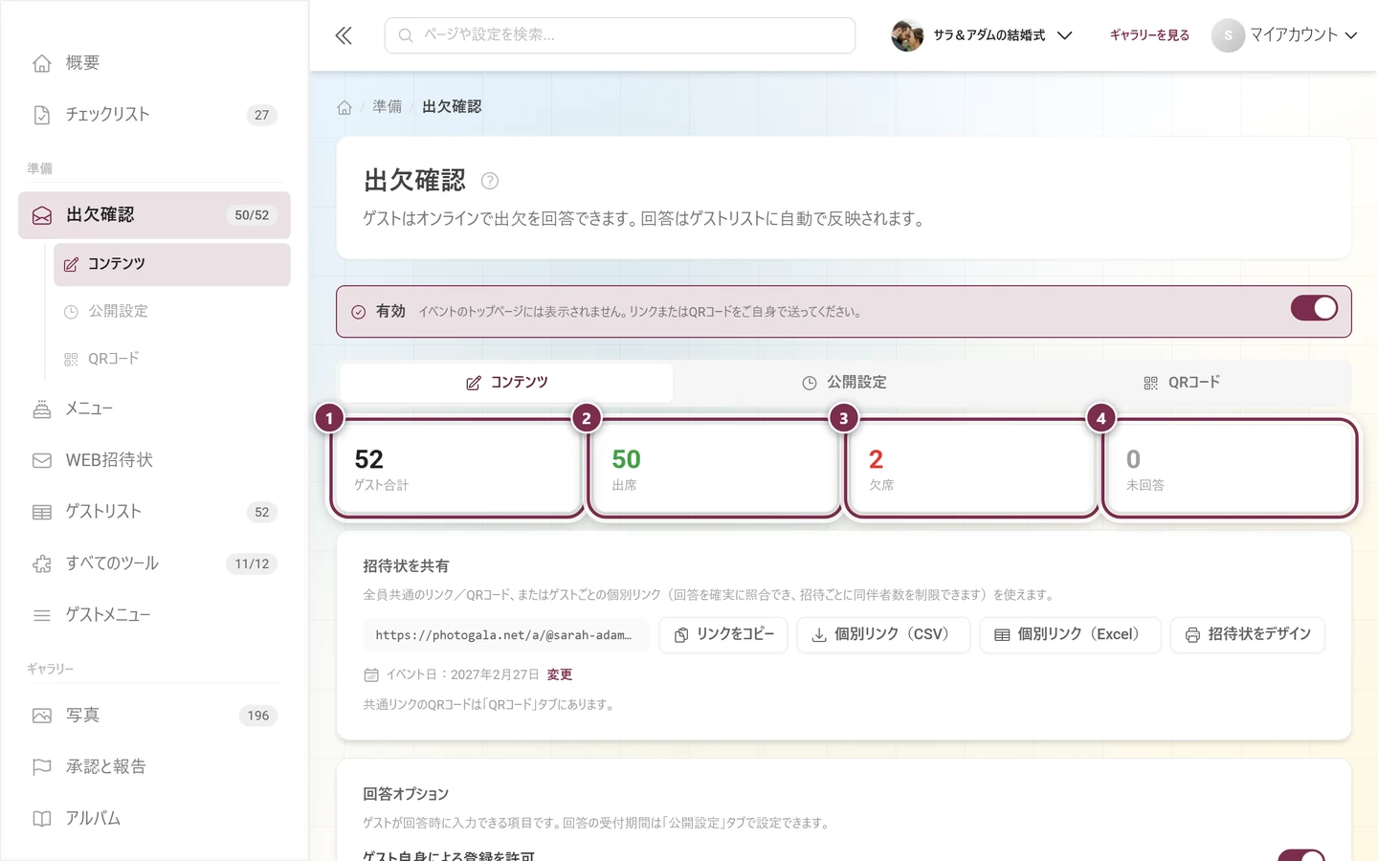This screenshot has width=1378, height=861.
Task: Click 準備 in the breadcrumb
Action: 388,107
